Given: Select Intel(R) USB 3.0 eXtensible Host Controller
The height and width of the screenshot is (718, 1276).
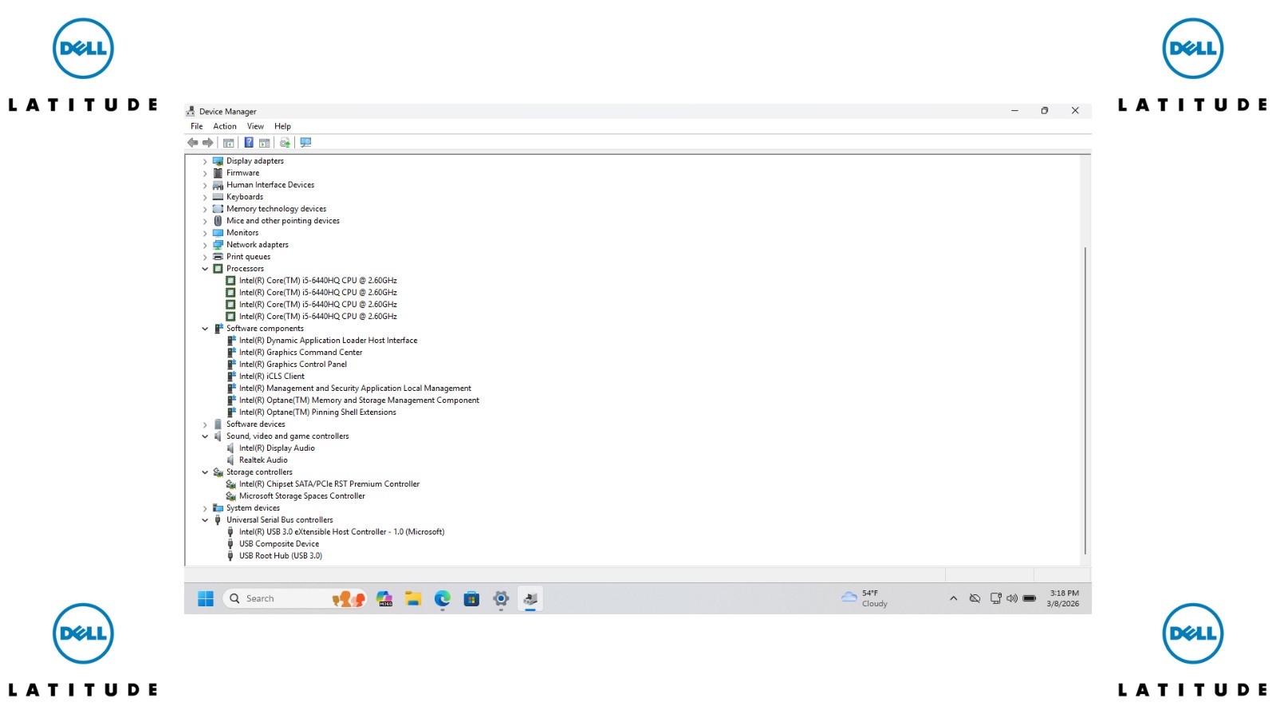Looking at the screenshot, I should [341, 532].
